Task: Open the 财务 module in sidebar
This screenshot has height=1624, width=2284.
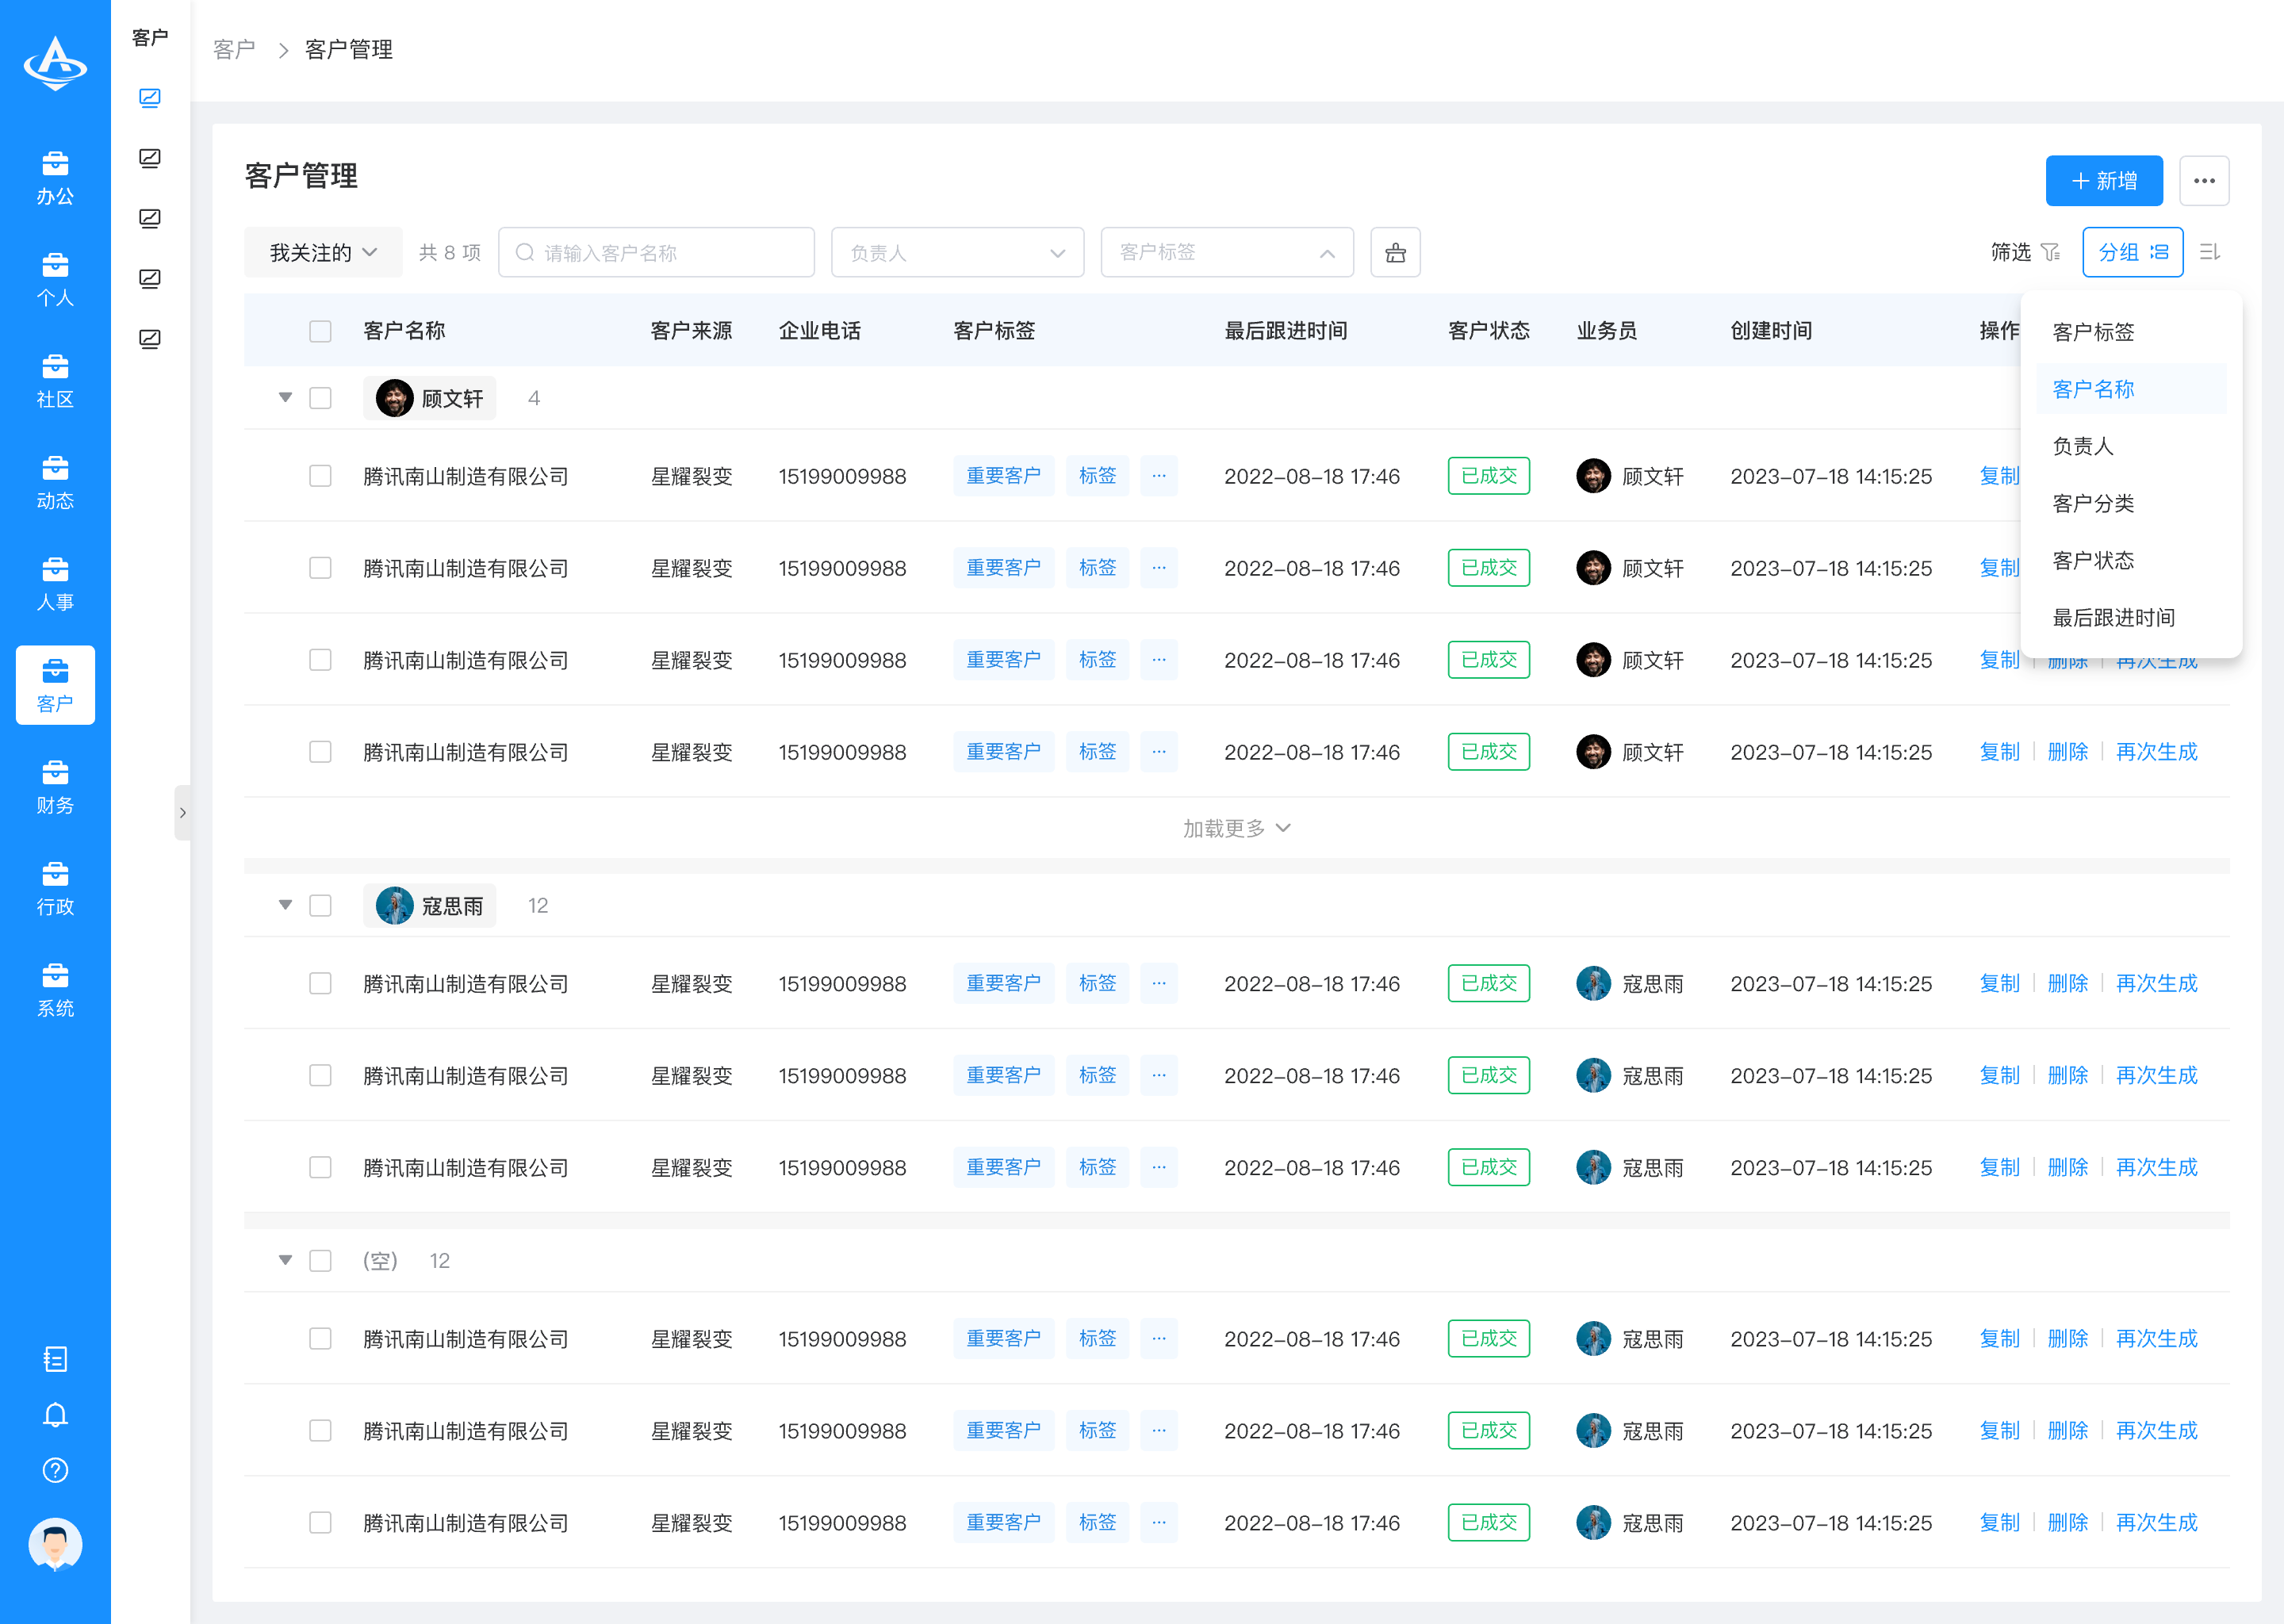Action: tap(55, 787)
